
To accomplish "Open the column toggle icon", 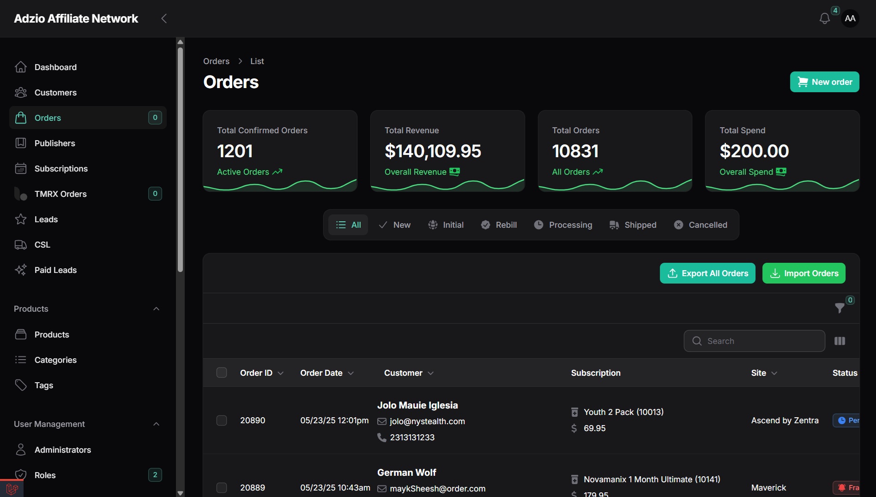I will [x=840, y=341].
